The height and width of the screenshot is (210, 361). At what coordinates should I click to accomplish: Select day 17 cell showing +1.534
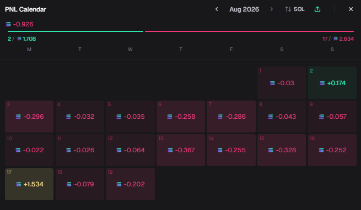coord(29,184)
